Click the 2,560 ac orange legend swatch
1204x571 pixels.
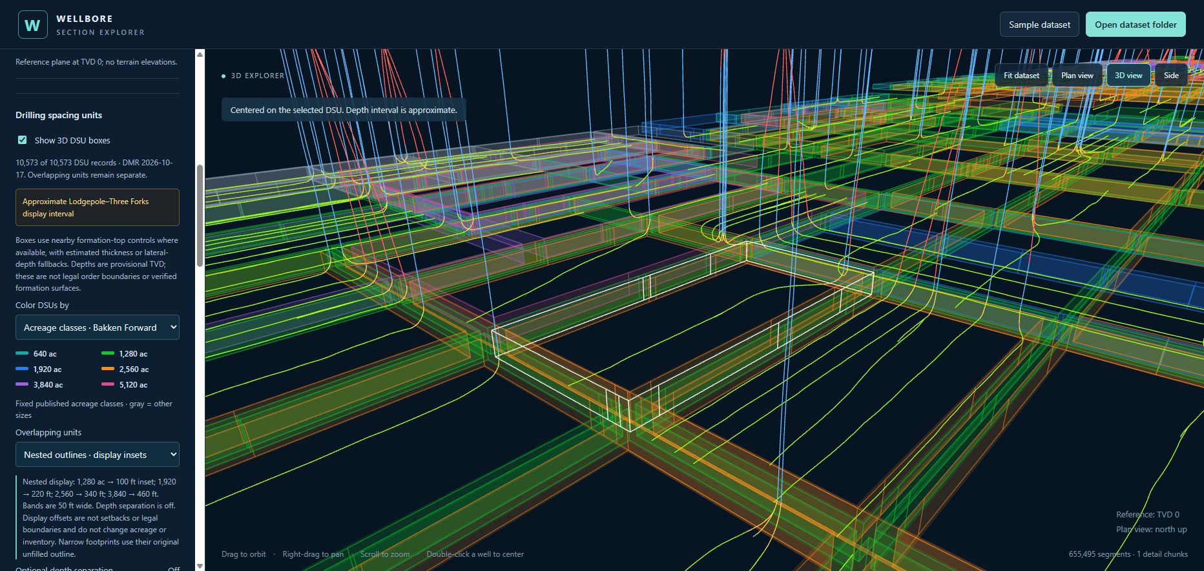pyautogui.click(x=108, y=369)
